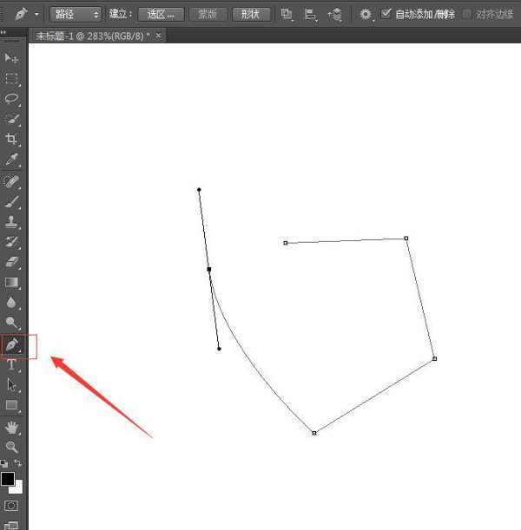Click the selected solid anchor point on path
The height and width of the screenshot is (530, 521).
tap(209, 269)
